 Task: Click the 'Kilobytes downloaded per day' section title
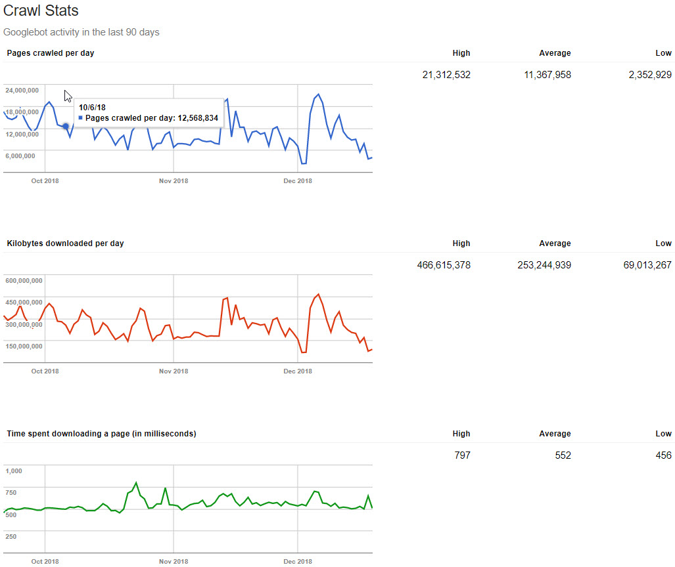point(66,243)
